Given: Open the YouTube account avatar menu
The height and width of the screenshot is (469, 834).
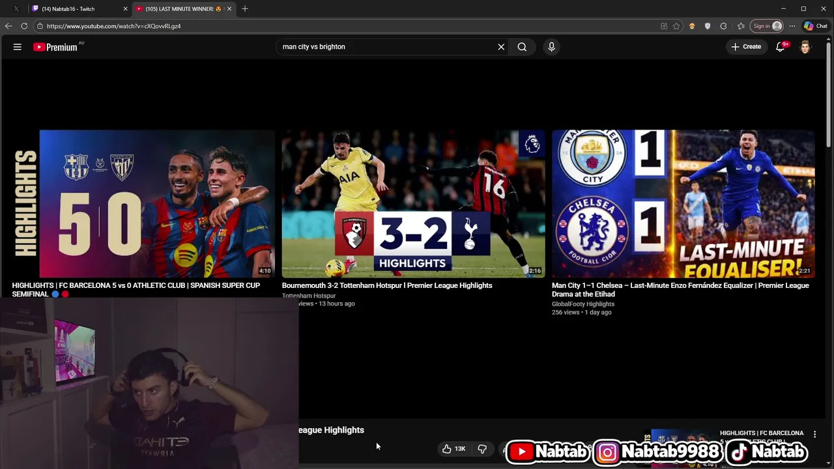Looking at the screenshot, I should pyautogui.click(x=805, y=47).
